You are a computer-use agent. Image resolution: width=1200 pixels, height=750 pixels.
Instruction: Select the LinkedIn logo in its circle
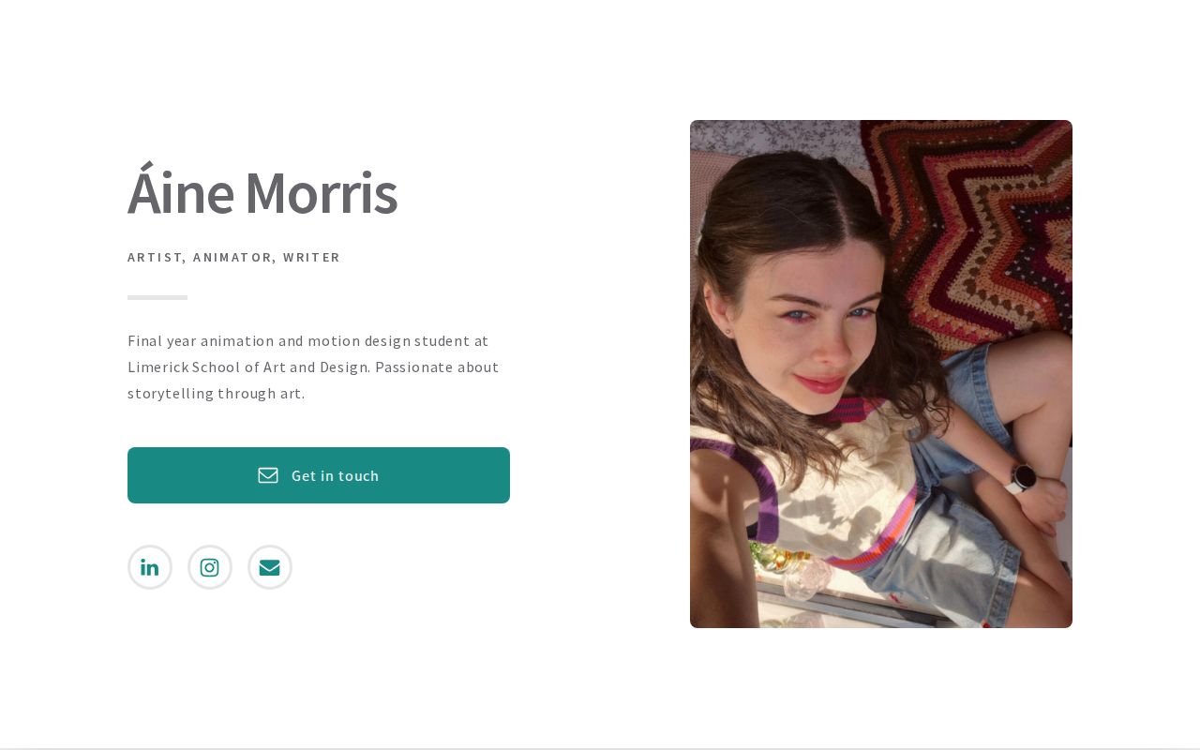pos(150,567)
